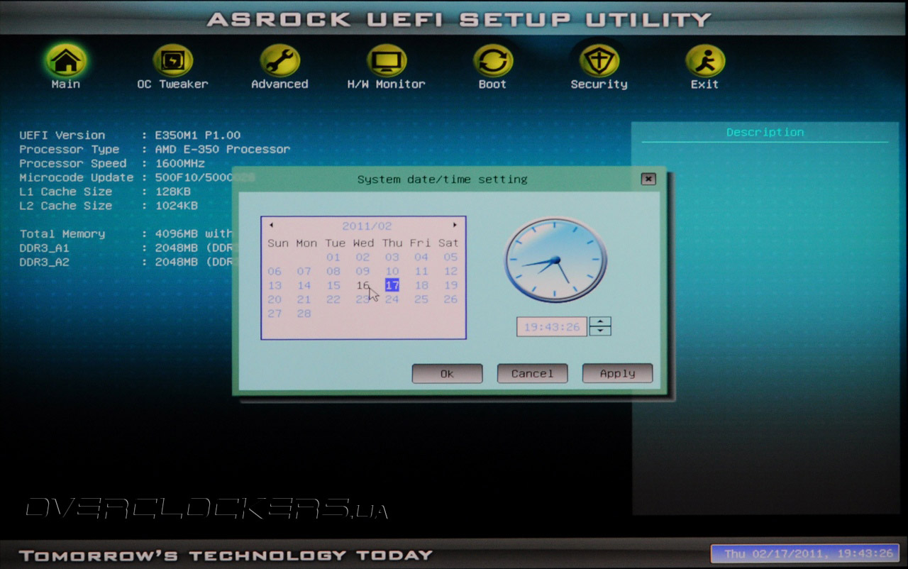
Task: Select day 11 in the calendar
Action: [x=421, y=272]
